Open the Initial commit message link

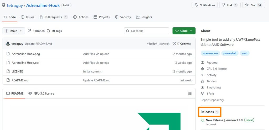click(x=92, y=71)
